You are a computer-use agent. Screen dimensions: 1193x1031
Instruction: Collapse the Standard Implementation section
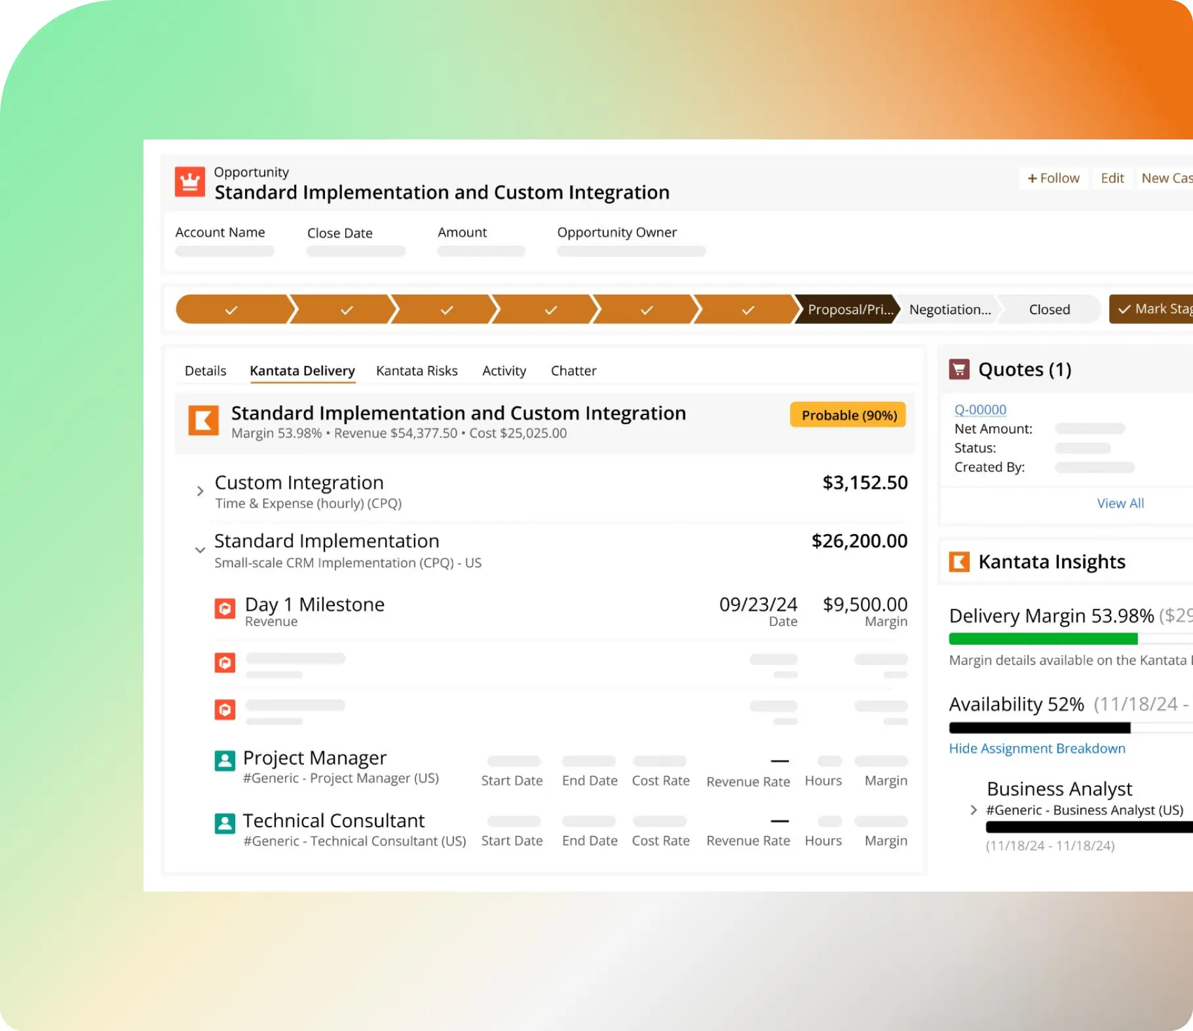coord(200,550)
